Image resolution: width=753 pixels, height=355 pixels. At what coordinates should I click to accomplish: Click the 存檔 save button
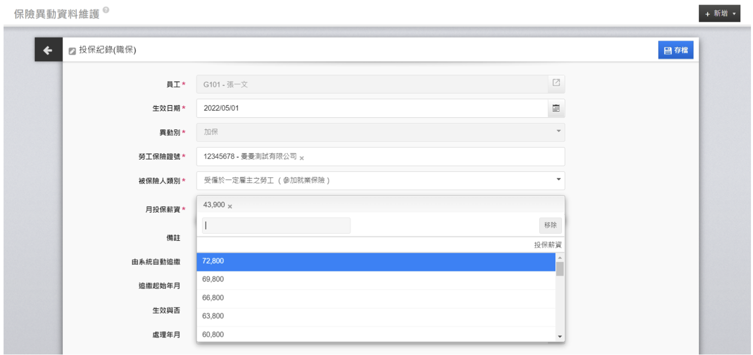[675, 50]
